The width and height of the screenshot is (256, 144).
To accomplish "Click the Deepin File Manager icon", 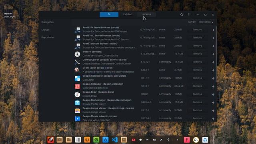I will tap(77, 102).
